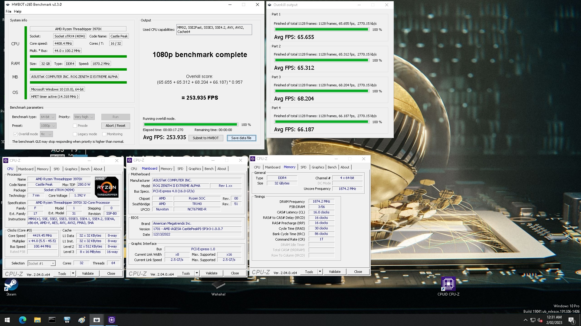Click the Ryzen Threadripper logo image
Image resolution: width=581 pixels, height=326 pixels.
tap(107, 187)
